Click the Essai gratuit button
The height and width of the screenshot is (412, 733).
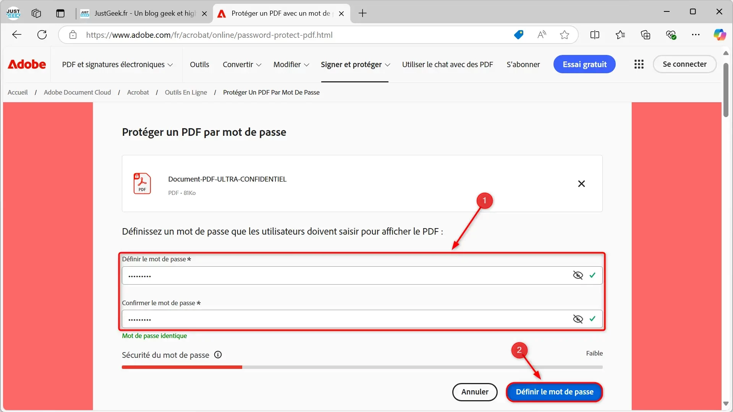pyautogui.click(x=584, y=64)
